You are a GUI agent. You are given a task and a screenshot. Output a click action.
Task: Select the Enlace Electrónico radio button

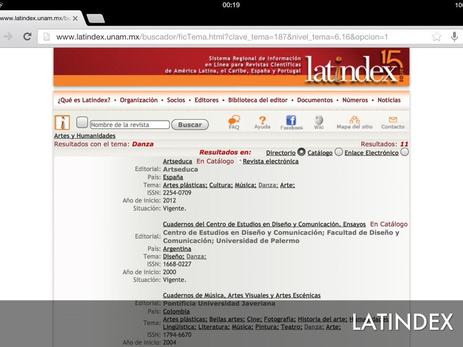(x=404, y=152)
